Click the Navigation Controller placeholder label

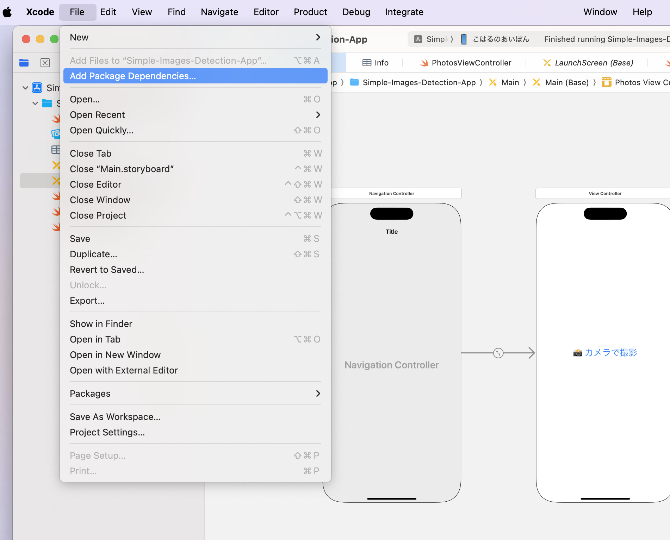[392, 365]
